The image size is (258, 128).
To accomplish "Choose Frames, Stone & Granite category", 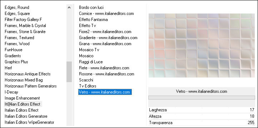I will [25, 32].
